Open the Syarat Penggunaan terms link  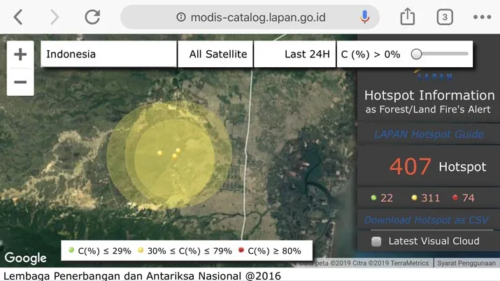(466, 264)
